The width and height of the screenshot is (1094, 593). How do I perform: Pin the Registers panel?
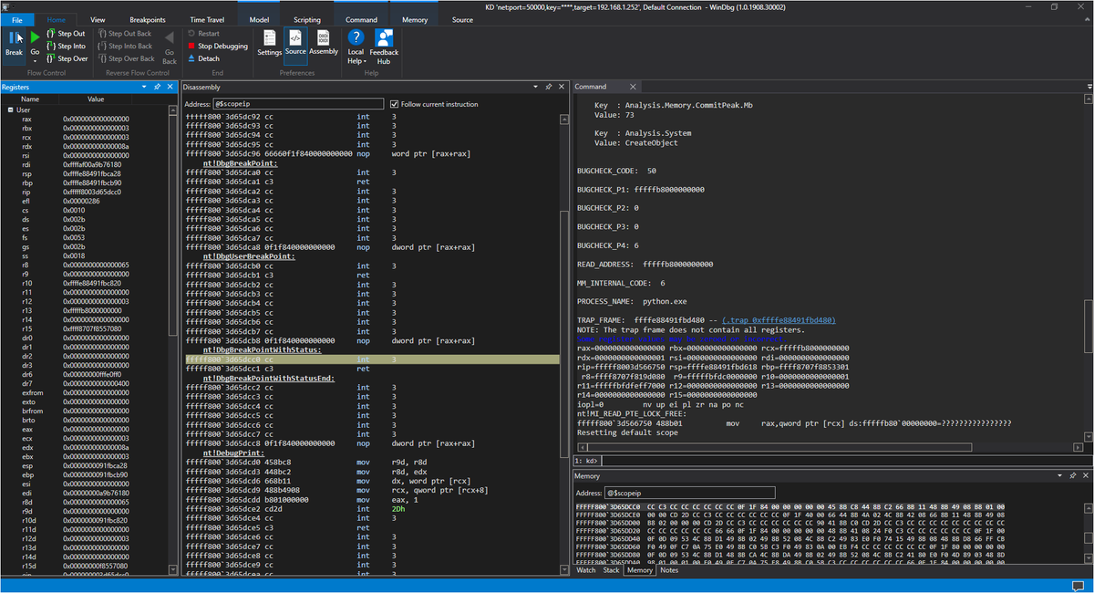(x=158, y=87)
